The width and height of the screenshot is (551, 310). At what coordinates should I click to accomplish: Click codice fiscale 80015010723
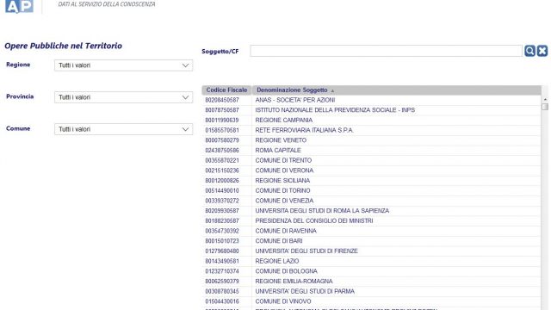[222, 241]
